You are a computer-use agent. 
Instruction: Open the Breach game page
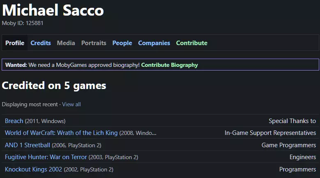14,121
